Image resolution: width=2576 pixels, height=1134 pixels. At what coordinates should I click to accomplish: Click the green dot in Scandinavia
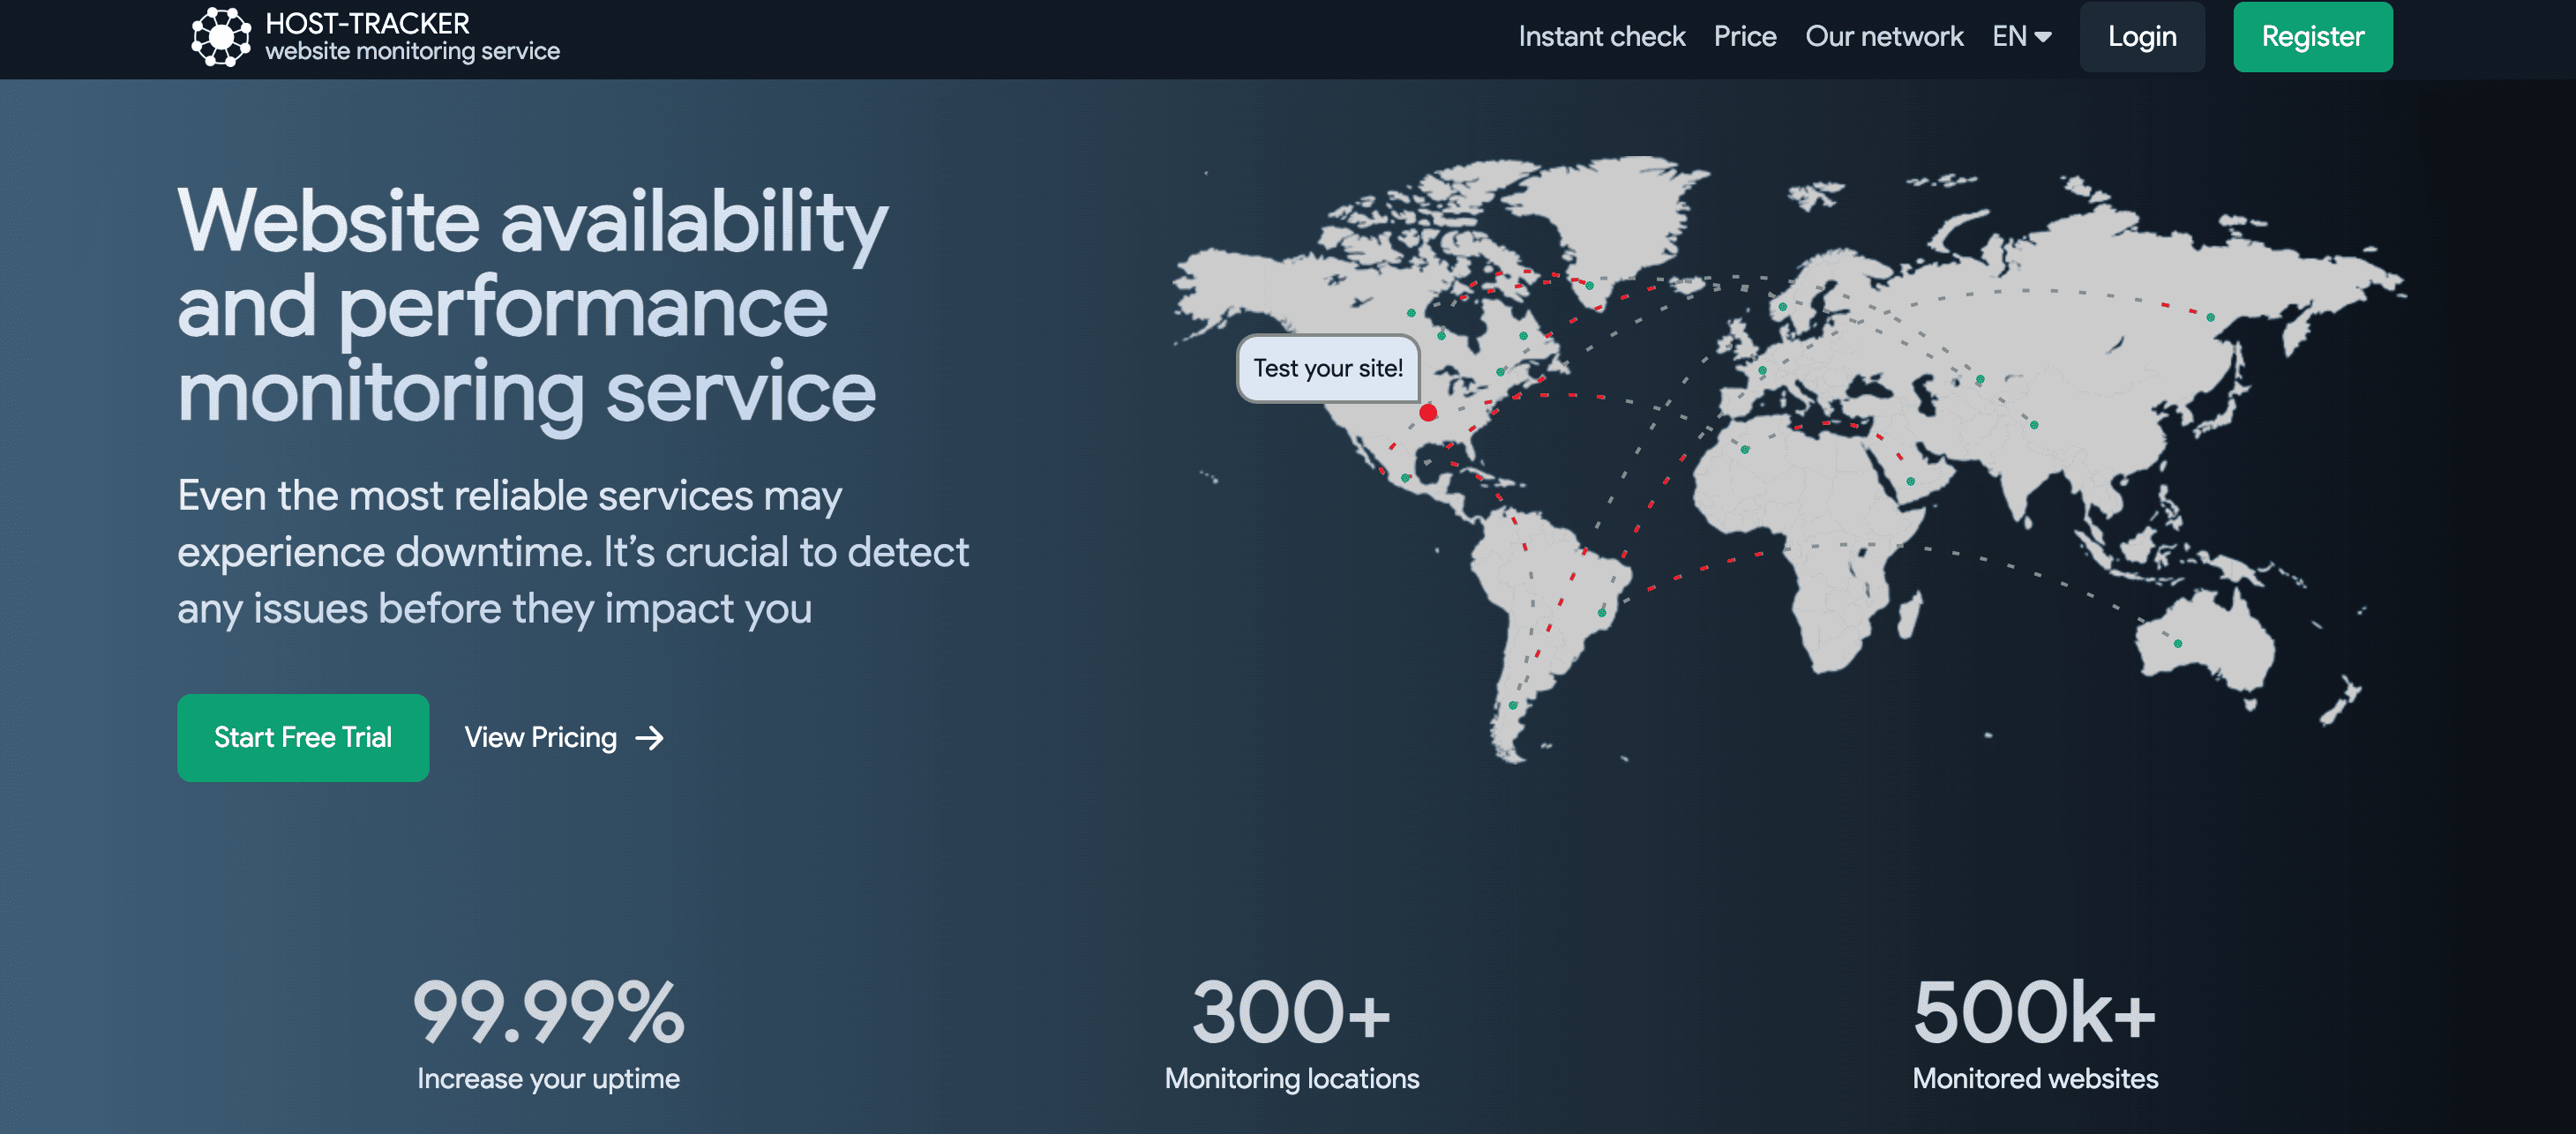pyautogui.click(x=1783, y=307)
